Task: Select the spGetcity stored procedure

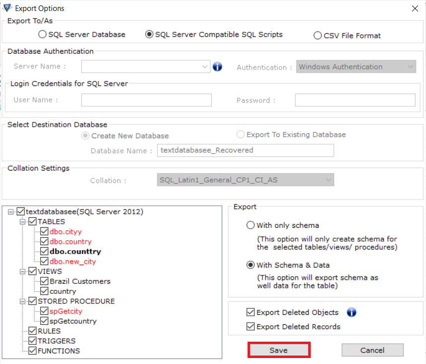Action: [66, 311]
